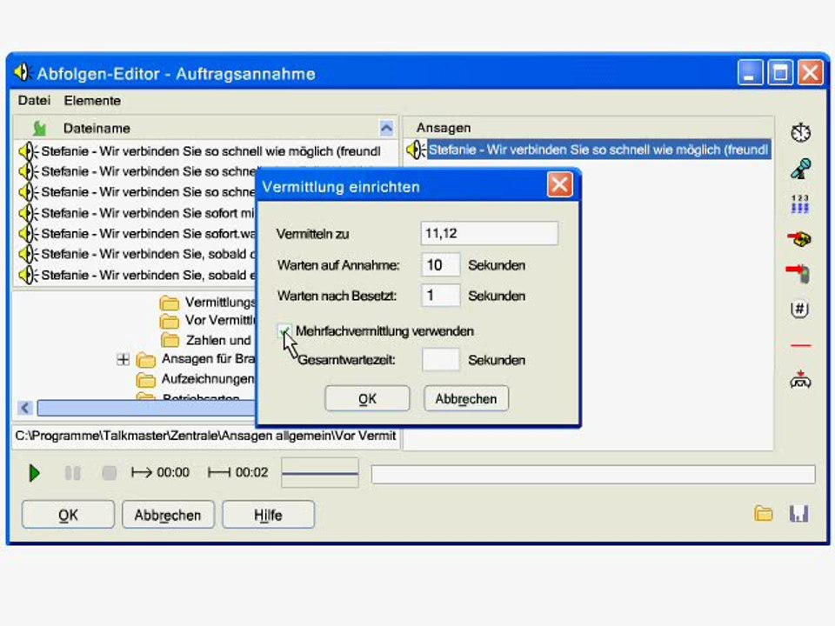
Task: Confirm Vermittlung einrichten dialog with OK
Action: pos(367,399)
